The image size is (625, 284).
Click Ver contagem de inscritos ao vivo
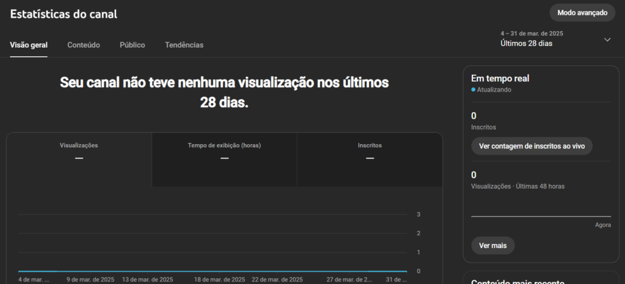point(532,146)
